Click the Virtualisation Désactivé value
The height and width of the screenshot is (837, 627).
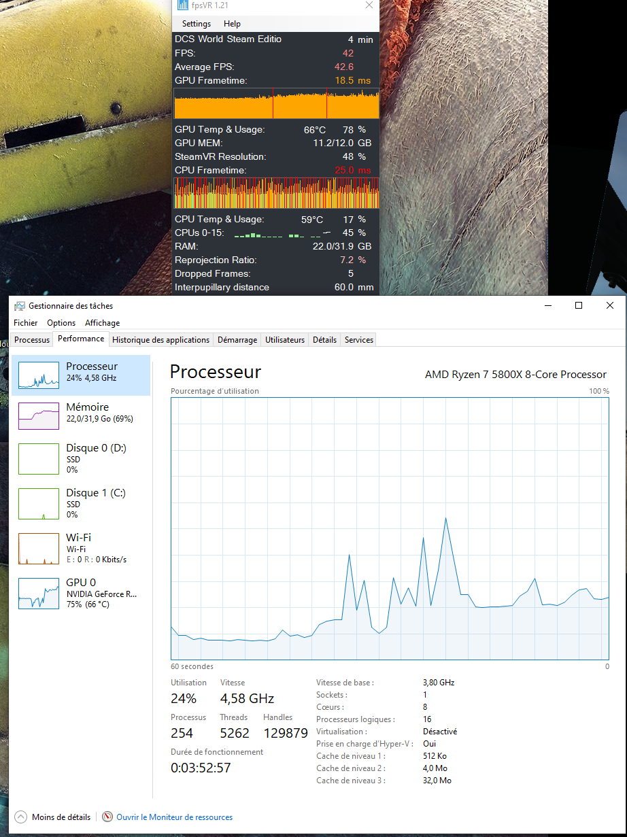[440, 732]
